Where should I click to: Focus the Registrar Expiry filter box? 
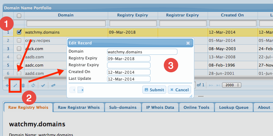183,23
